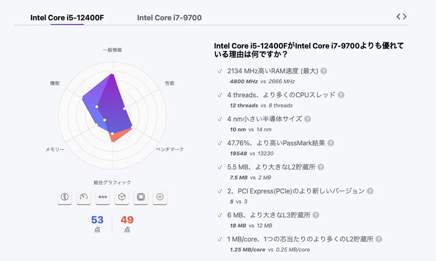This screenshot has width=436, height=261.
Task: Click the "18 MB vs 12 MB" values
Action: point(251,226)
